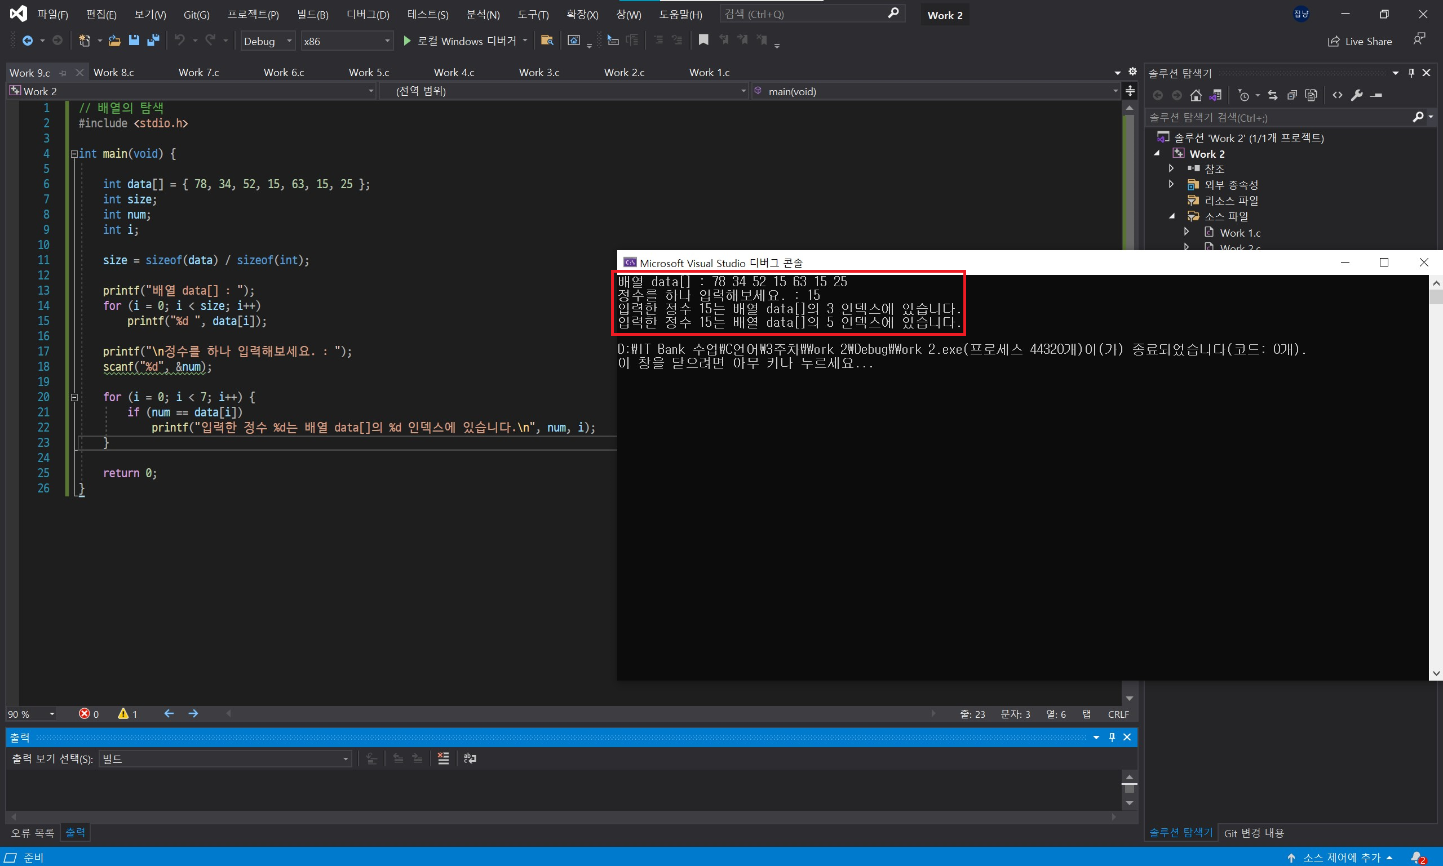This screenshot has height=866, width=1443.
Task: Open Properties wrench icon in Solution Explorer
Action: coord(1357,95)
